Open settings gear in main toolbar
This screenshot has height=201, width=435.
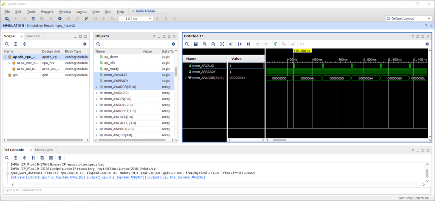(x=59, y=19)
